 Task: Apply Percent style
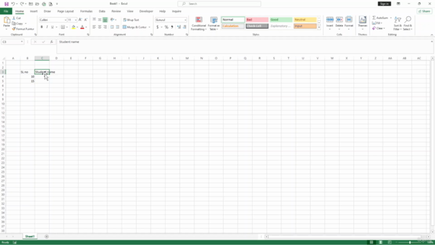coord(167,27)
